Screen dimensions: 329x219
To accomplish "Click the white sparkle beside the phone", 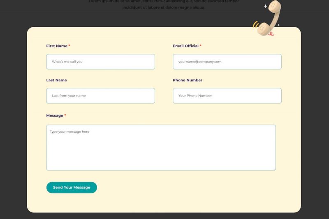I will point(265,6).
